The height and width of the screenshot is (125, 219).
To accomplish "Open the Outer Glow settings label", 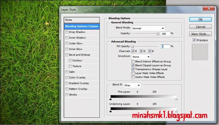I will [x=76, y=43].
